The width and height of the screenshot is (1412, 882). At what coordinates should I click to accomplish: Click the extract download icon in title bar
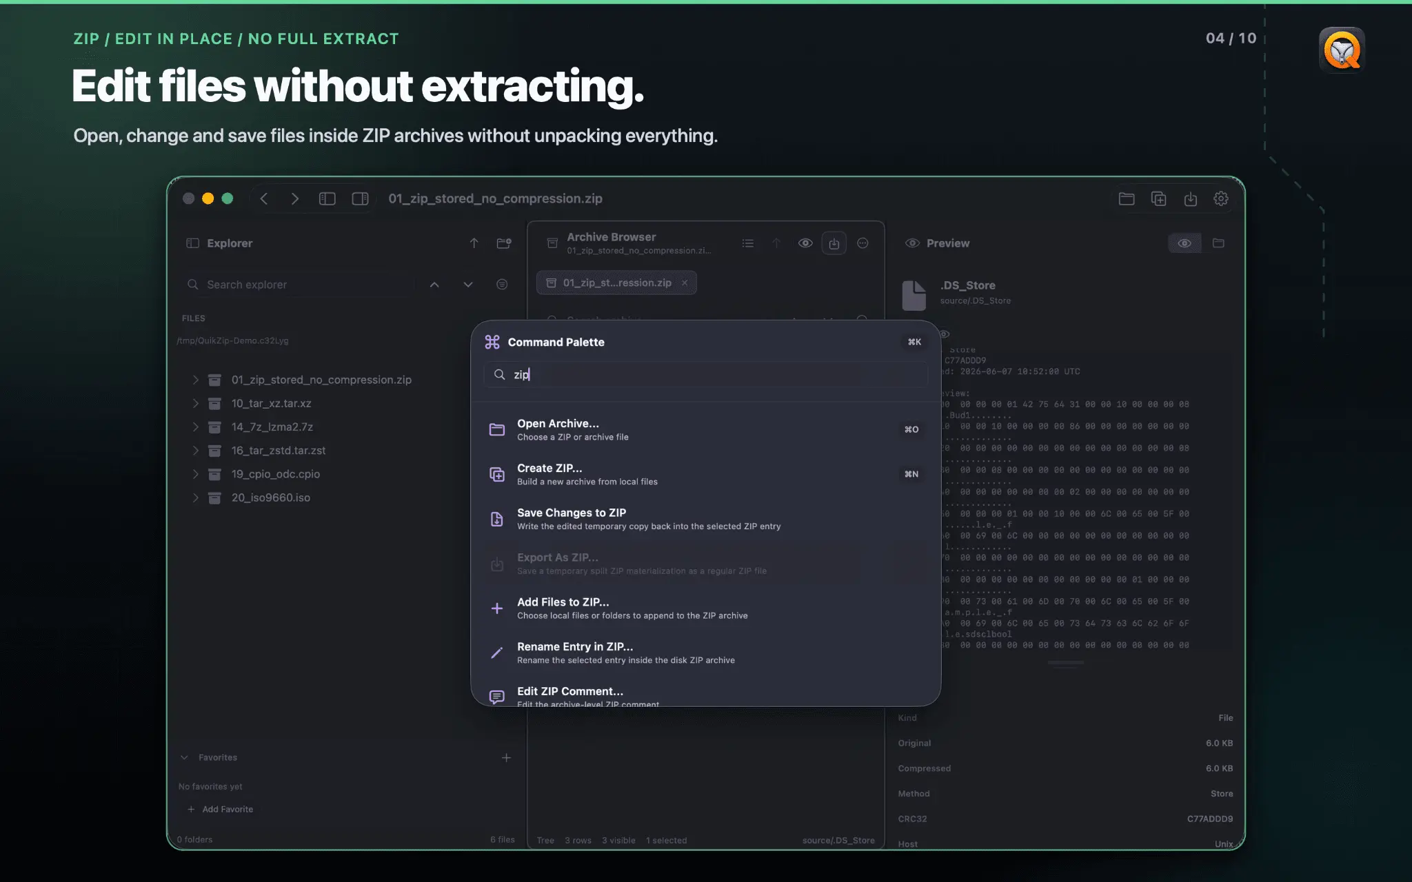point(1191,198)
